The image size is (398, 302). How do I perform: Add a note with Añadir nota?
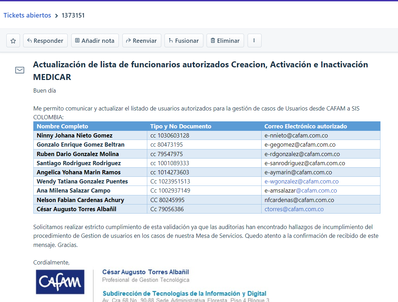coord(95,41)
